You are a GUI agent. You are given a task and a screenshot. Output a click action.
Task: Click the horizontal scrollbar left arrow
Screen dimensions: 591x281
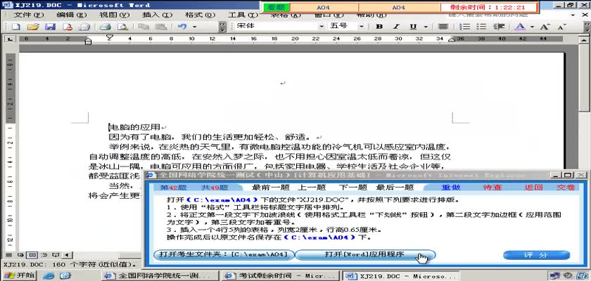click(67, 255)
